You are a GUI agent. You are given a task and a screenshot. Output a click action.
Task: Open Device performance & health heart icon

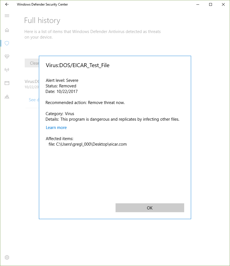point(7,56)
